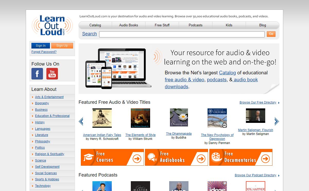Browse the Languages category

coord(43,129)
